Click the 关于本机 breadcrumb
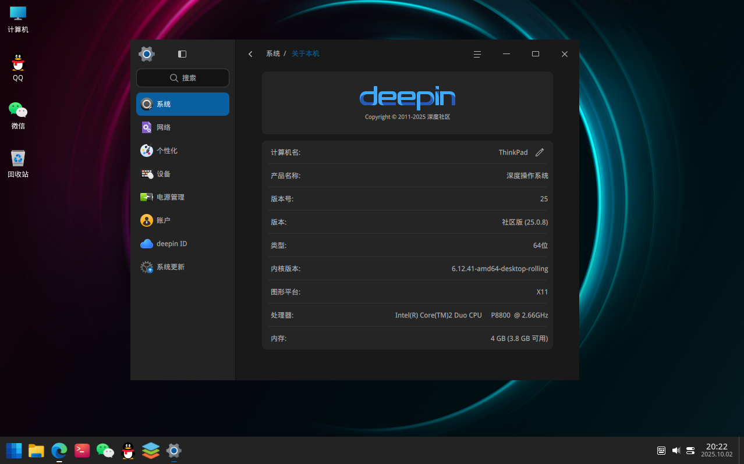Viewport: 744px width, 464px height. click(306, 54)
